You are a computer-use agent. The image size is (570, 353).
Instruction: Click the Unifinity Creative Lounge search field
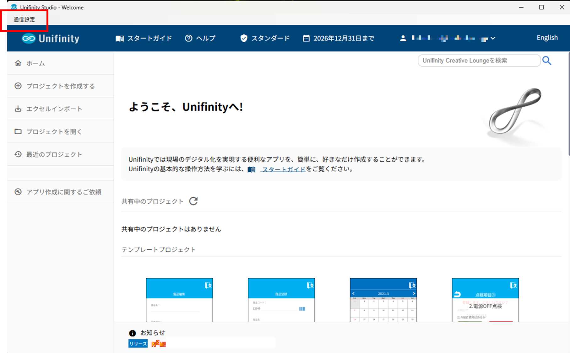point(479,61)
